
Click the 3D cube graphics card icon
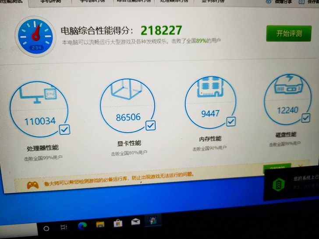126,89
